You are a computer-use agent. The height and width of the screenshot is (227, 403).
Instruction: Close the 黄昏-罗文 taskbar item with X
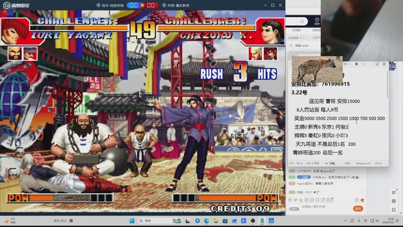(71, 221)
